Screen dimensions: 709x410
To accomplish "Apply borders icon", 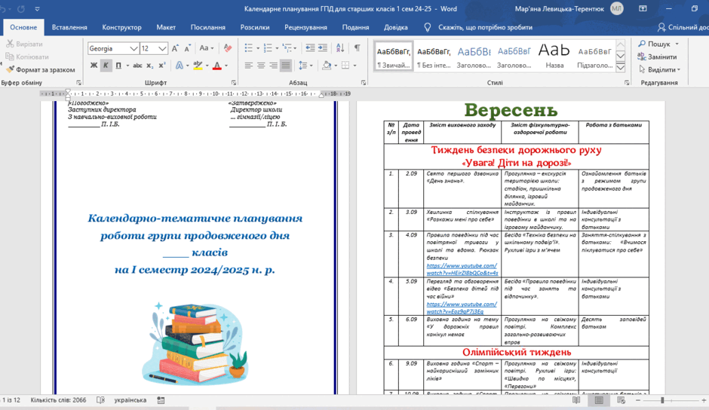I will tap(345, 66).
